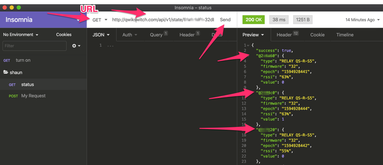Image resolution: width=383 pixels, height=165 pixels.
Task: Click the Insomnia app header
Action: point(43,20)
